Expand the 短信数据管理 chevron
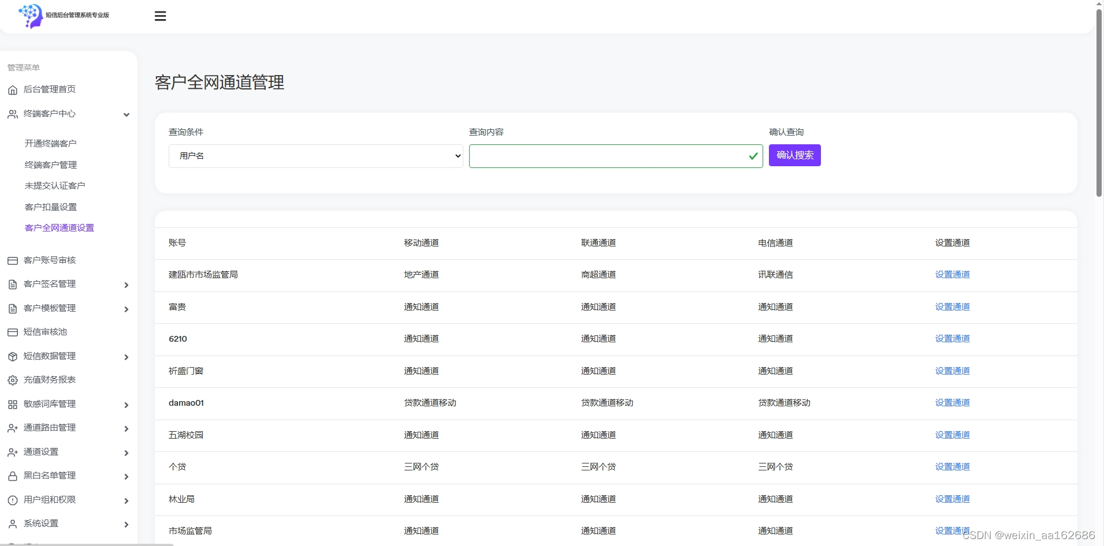1104x546 pixels. [x=127, y=357]
